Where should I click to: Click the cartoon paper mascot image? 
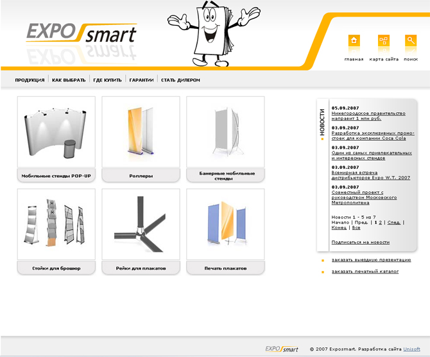tap(214, 33)
